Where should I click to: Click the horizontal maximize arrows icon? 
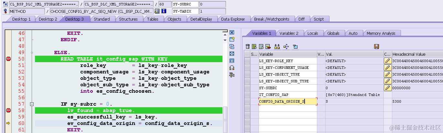click(x=232, y=61)
